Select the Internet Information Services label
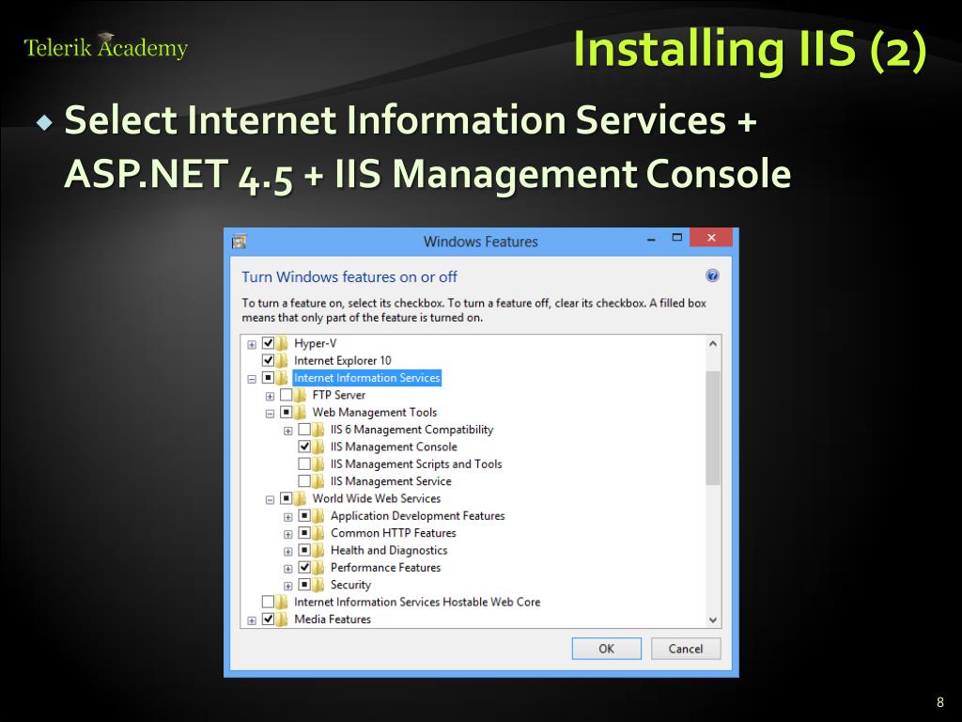Viewport: 962px width, 722px height. 367,378
